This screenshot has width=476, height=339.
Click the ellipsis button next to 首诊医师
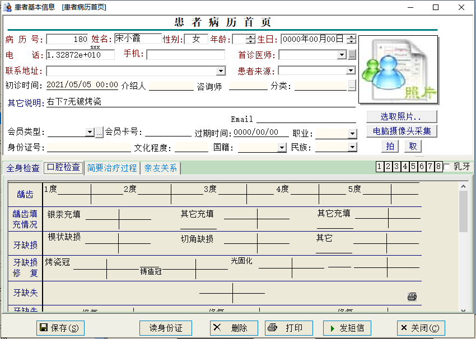coord(352,55)
